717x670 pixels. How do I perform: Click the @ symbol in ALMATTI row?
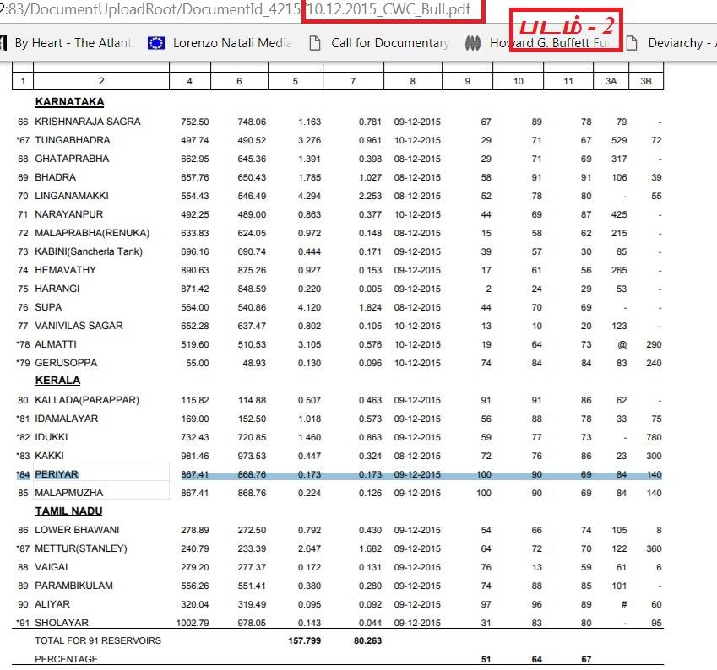point(622,344)
